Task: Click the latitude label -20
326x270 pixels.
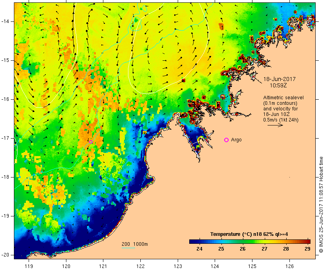Action: coord(5,255)
